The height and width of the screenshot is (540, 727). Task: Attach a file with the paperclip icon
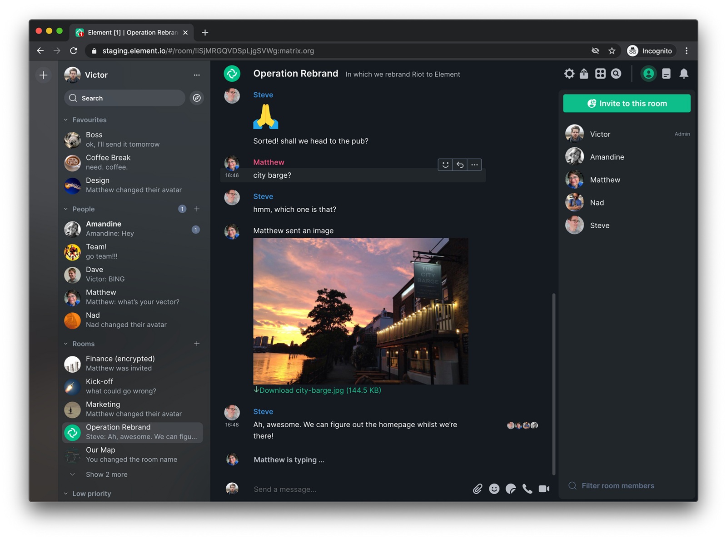[x=478, y=489]
